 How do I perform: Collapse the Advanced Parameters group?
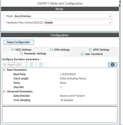click(x=4, y=92)
